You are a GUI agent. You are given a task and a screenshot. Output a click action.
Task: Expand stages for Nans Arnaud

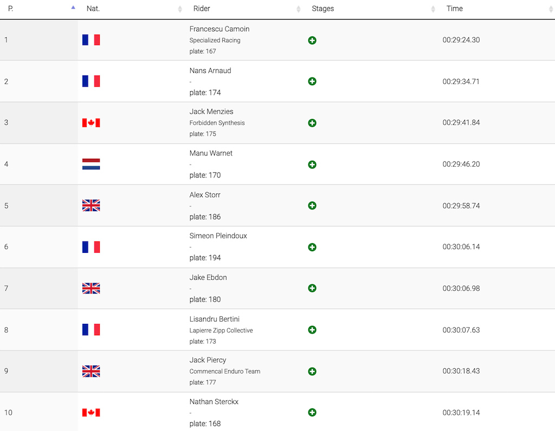(x=312, y=81)
